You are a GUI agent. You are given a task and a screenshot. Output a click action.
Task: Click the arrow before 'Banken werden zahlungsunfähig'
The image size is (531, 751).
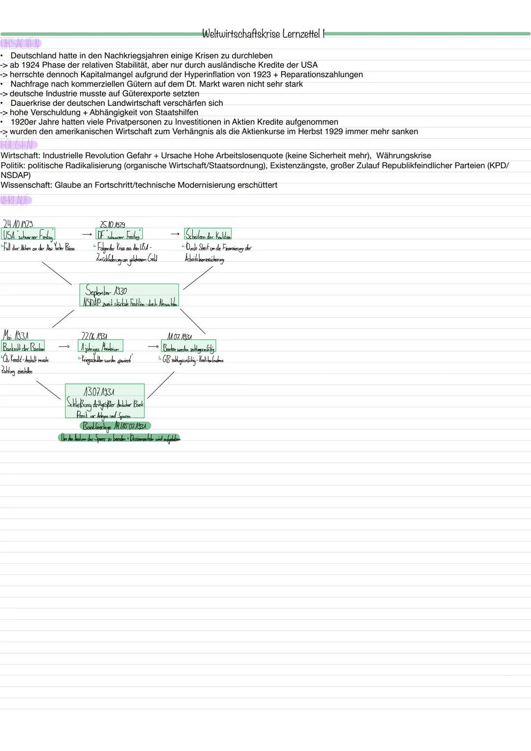(153, 346)
